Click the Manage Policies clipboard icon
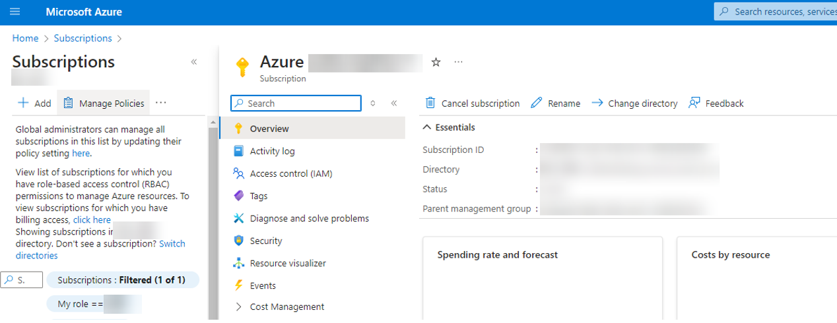The width and height of the screenshot is (837, 323). click(x=68, y=103)
